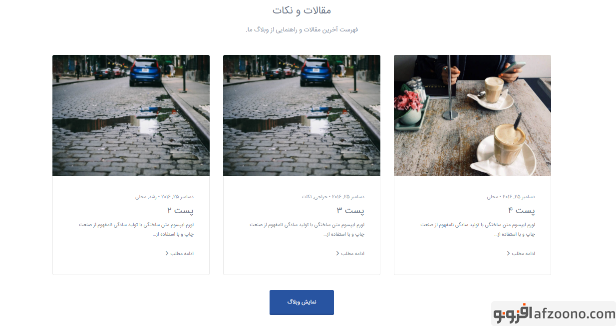The width and height of the screenshot is (616, 326).
Task: Open the post title پست ۳
Action: coord(350,211)
